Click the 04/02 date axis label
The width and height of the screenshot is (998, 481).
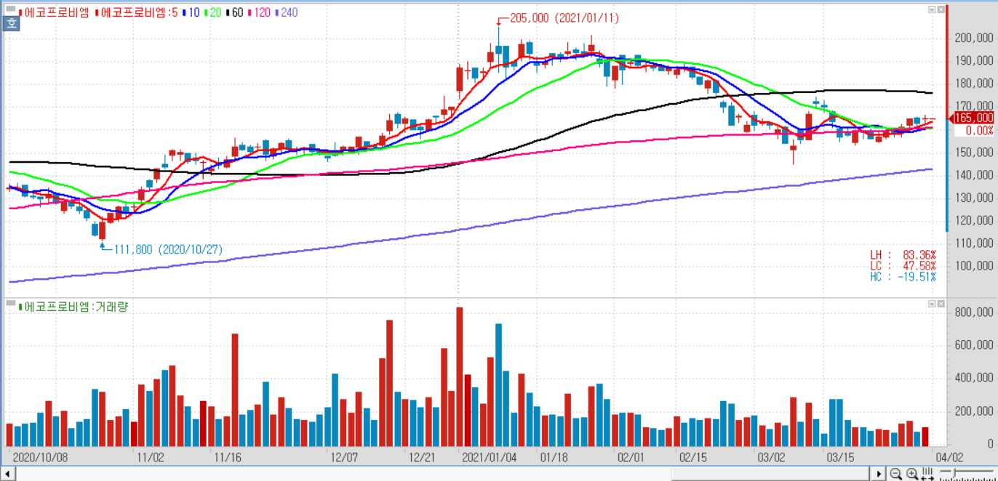(x=950, y=458)
